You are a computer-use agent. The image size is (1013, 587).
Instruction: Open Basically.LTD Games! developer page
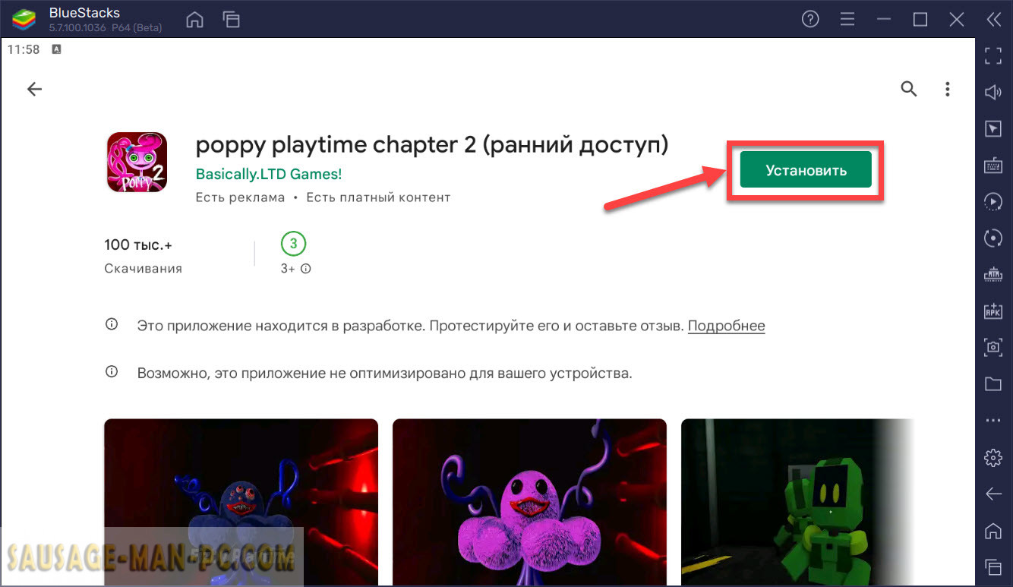coord(269,174)
